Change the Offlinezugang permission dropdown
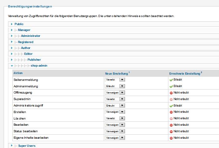Viewport: 219px width, 148px height. point(115,93)
